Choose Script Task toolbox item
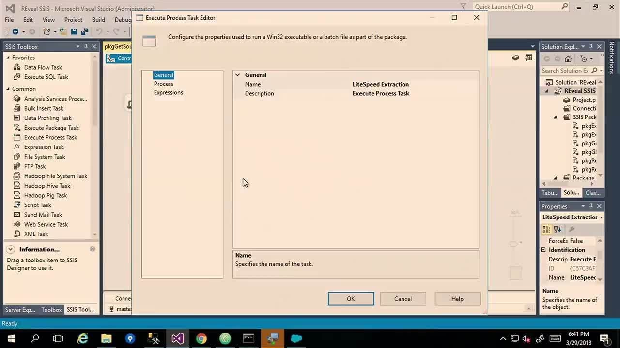This screenshot has width=620, height=348. (37, 205)
